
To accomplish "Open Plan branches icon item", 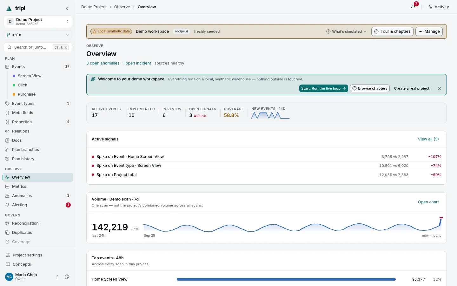I will tap(38, 150).
